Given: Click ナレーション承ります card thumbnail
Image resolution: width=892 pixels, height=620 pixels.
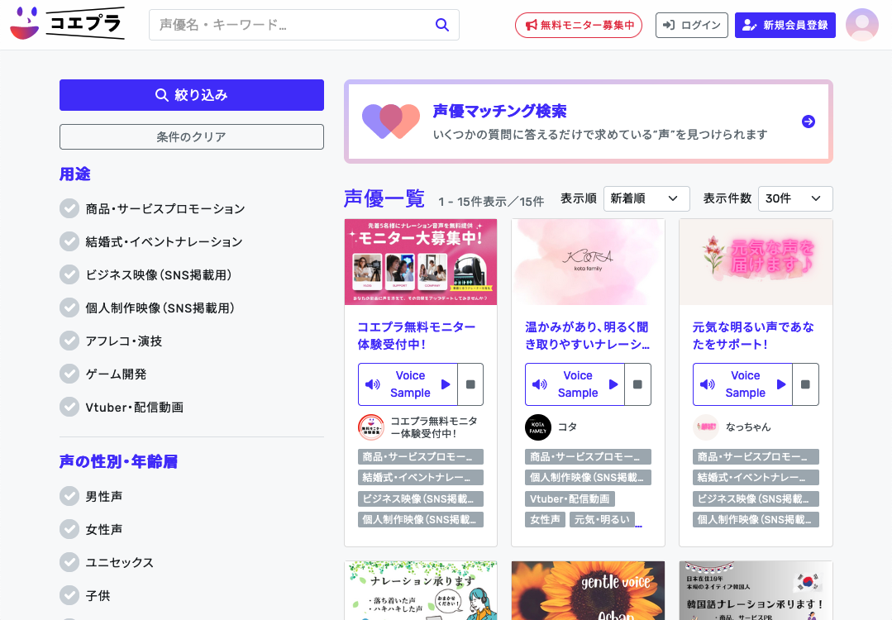Looking at the screenshot, I should coord(421,590).
